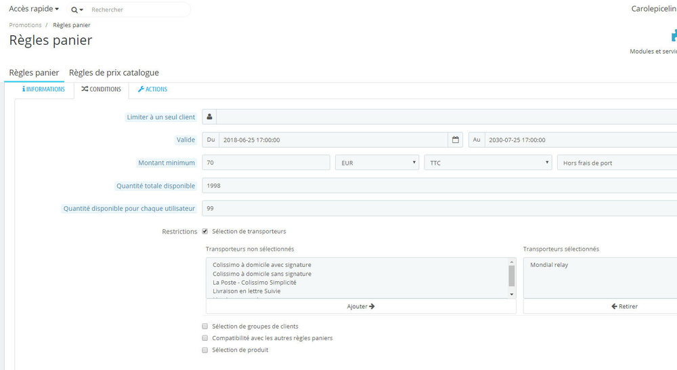Select the Conditions tab

click(x=101, y=89)
